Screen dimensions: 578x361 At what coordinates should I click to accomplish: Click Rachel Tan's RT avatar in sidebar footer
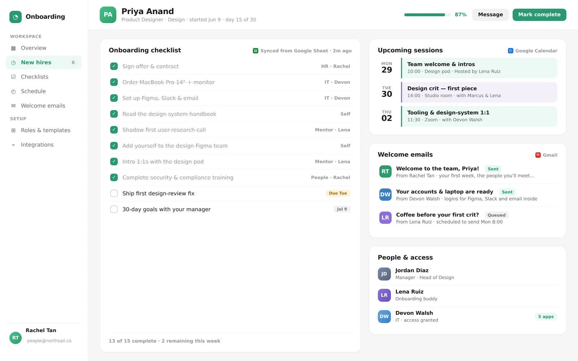pos(16,338)
